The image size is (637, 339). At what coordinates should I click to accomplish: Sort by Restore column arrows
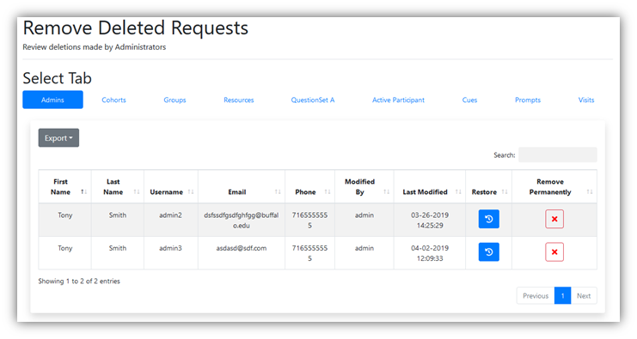click(505, 191)
